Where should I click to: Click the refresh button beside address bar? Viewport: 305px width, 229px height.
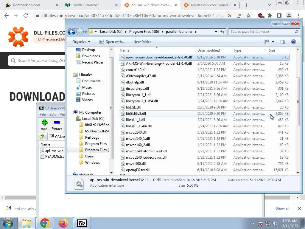[x=222, y=32]
